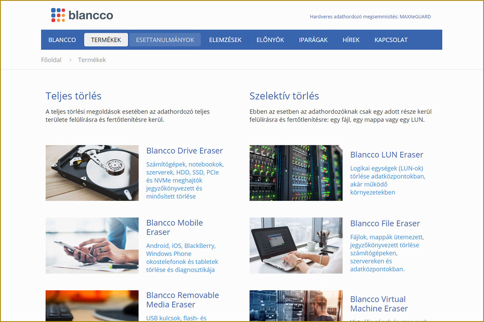484x322 pixels.
Task: Click the LUN Eraser description text
Action: [388, 180]
